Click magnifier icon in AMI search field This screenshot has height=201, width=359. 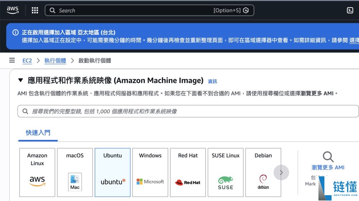click(25, 111)
